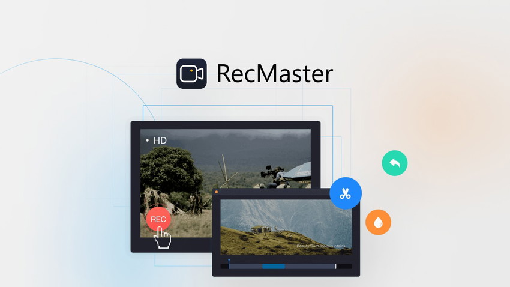Image resolution: width=510 pixels, height=287 pixels.
Task: Click the HD quality label
Action: (160, 140)
